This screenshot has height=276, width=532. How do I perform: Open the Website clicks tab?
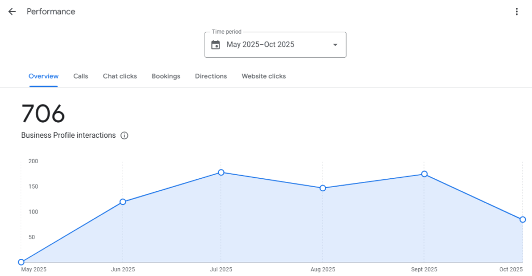point(263,76)
